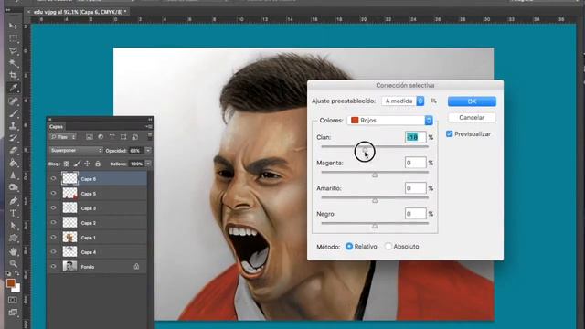Click preset options icon beside A medida
Image resolution: width=585 pixels, height=329 pixels.
pyautogui.click(x=433, y=101)
